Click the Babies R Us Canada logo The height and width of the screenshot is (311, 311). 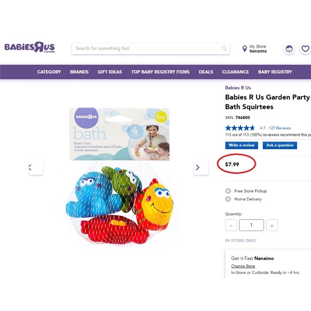[x=30, y=48]
